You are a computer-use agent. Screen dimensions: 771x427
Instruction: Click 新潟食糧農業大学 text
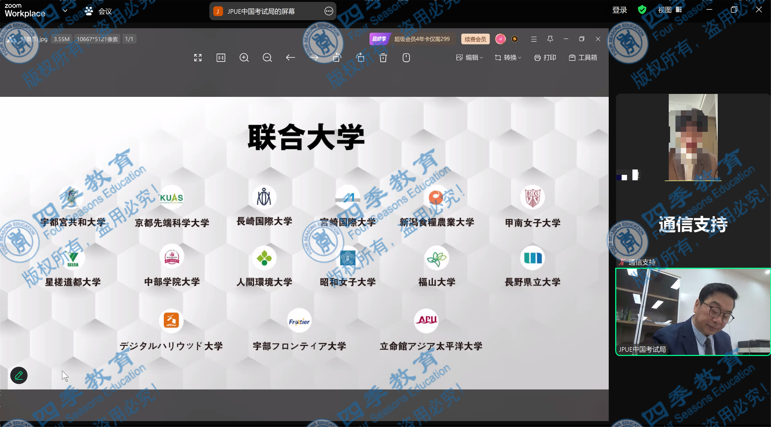(437, 222)
